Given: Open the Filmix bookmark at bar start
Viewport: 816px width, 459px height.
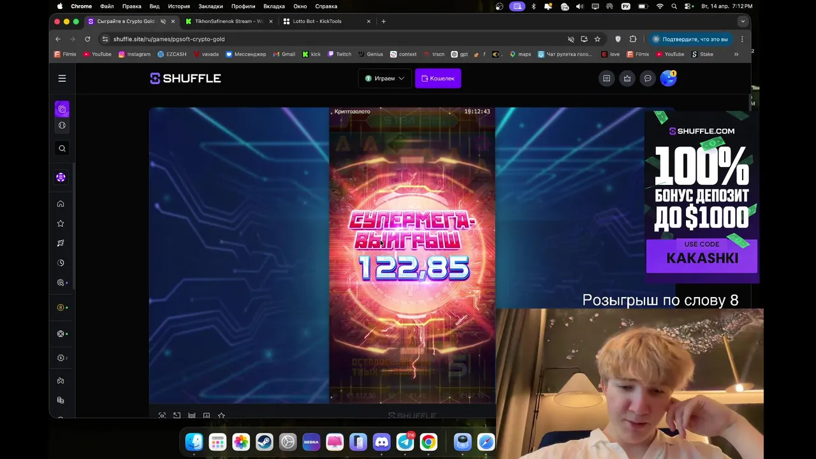Looking at the screenshot, I should pyautogui.click(x=65, y=54).
